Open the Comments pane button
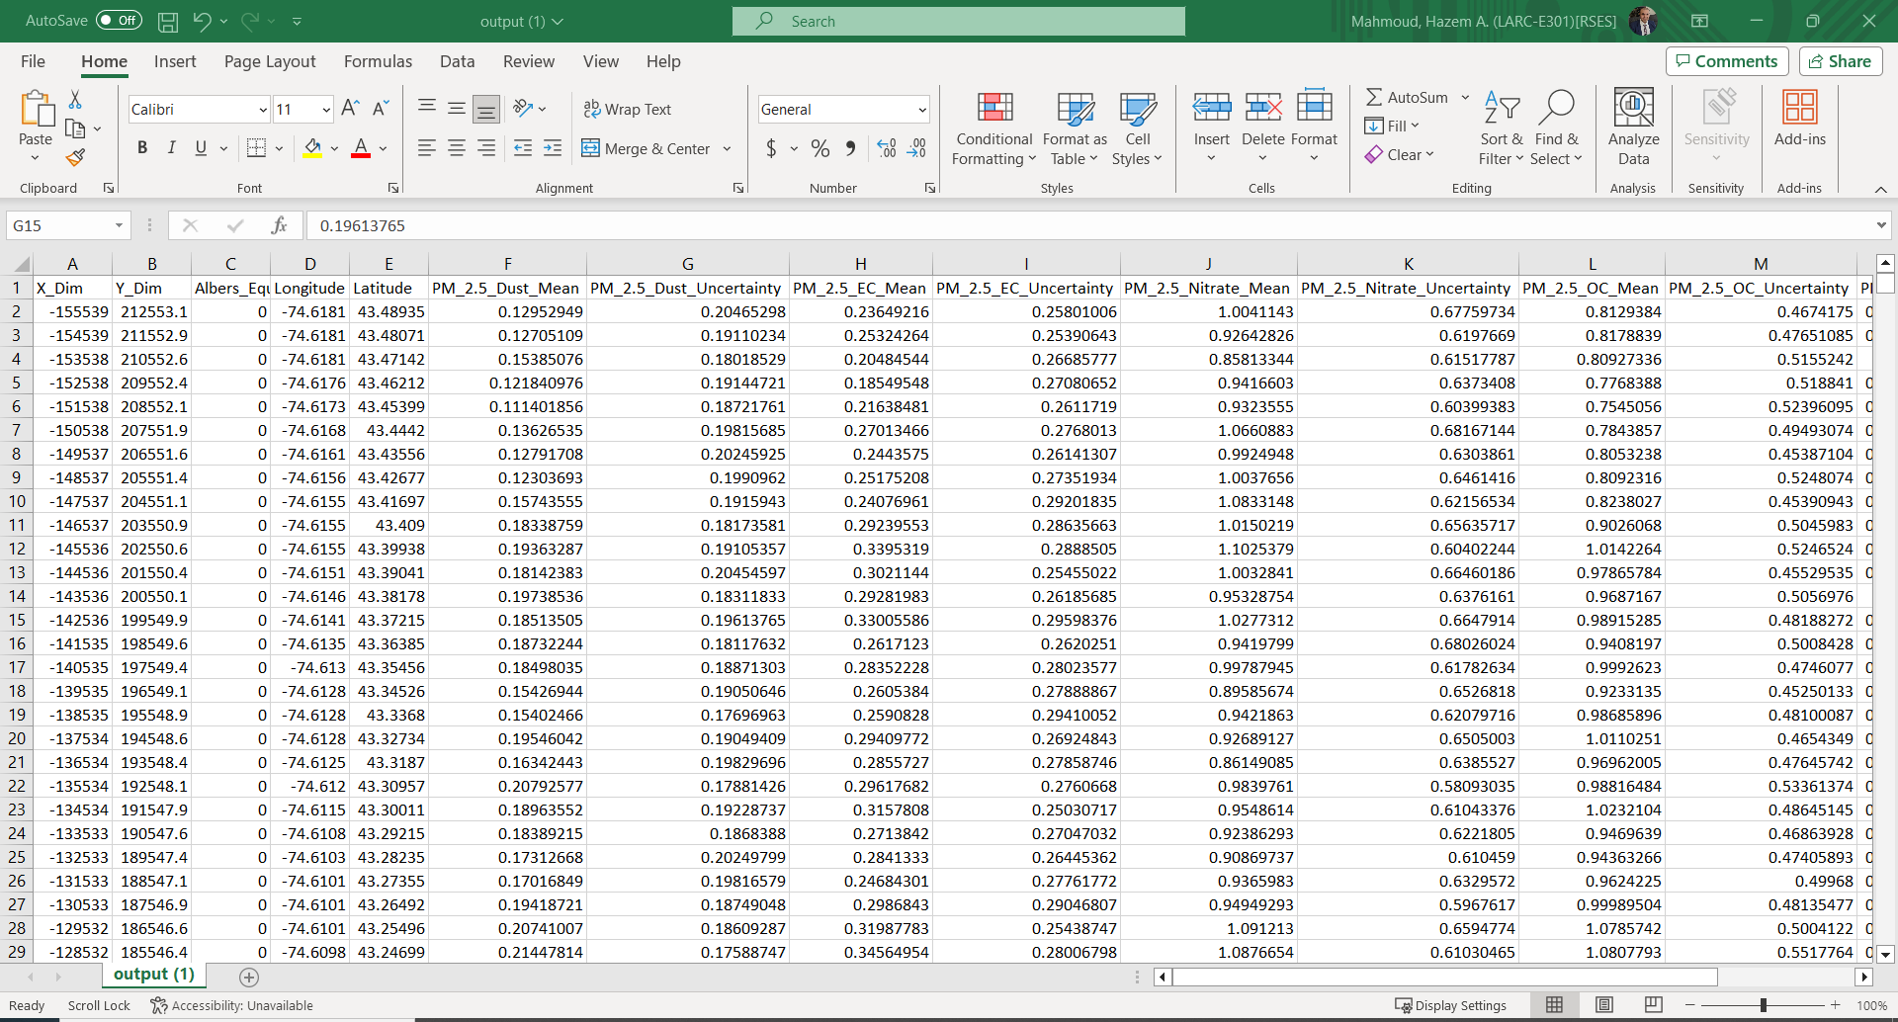Viewport: 1898px width, 1022px height. tap(1726, 61)
